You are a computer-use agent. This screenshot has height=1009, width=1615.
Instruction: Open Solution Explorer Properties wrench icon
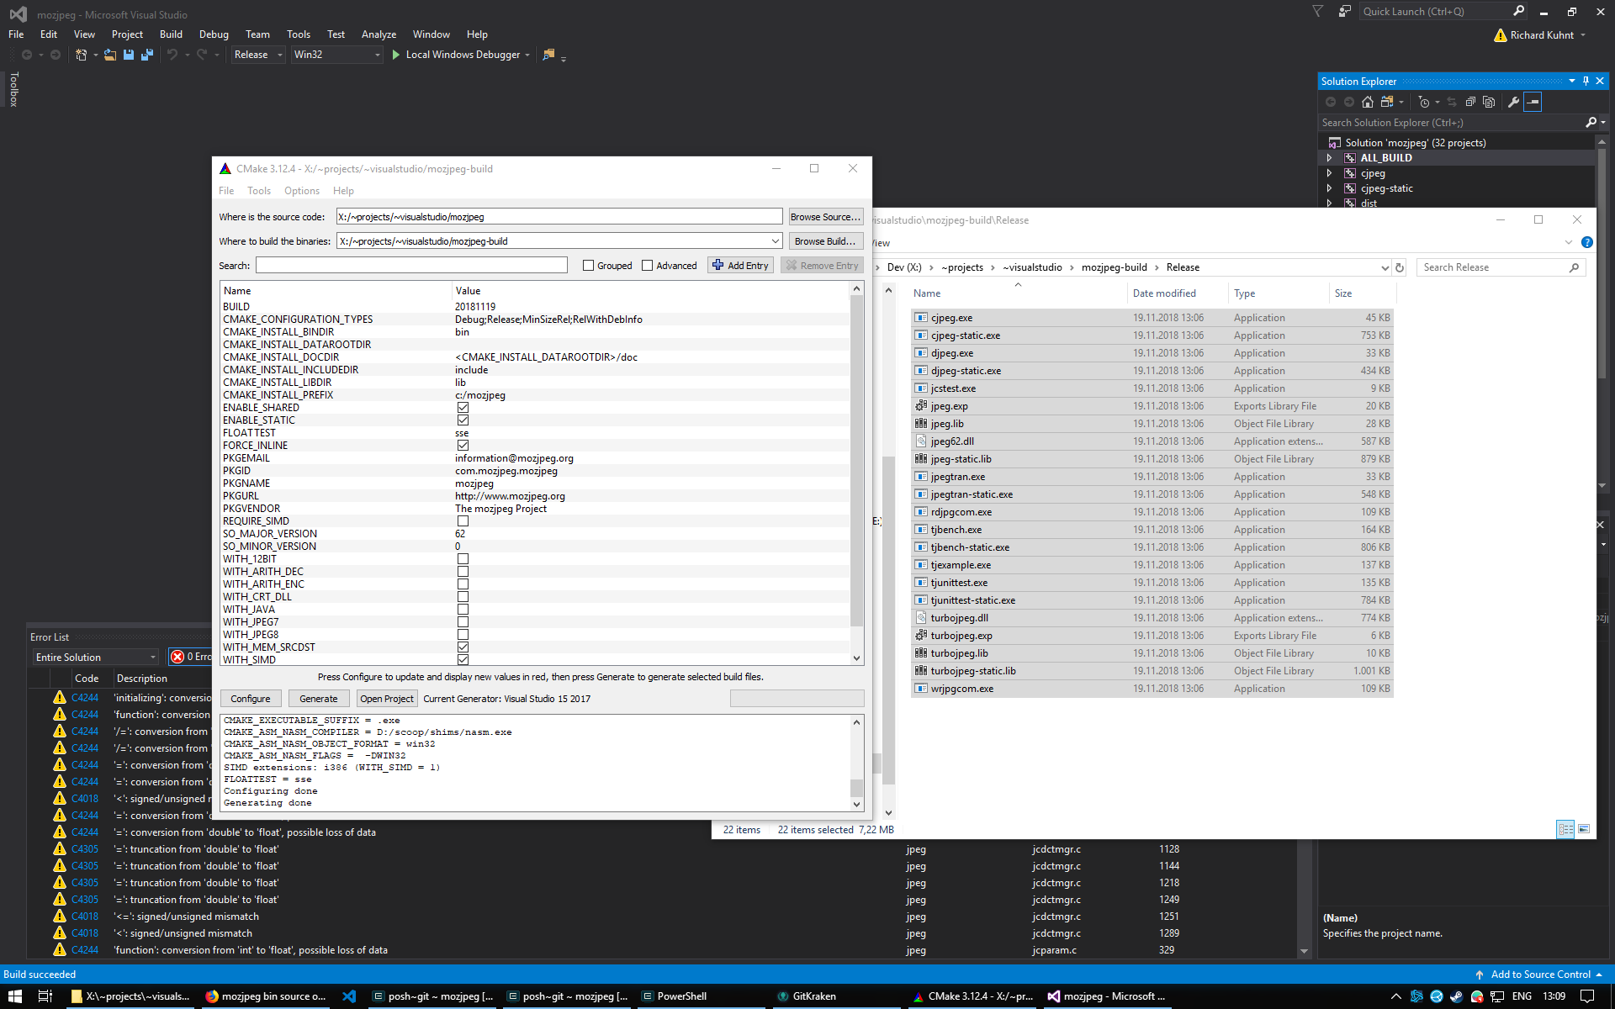pos(1513,102)
